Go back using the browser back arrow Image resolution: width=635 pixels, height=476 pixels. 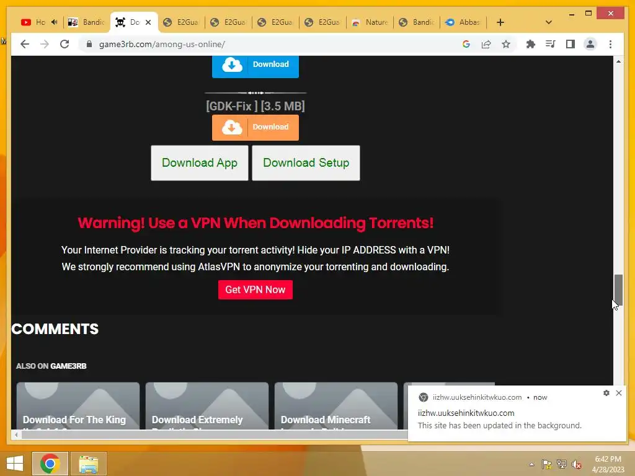[x=25, y=44]
